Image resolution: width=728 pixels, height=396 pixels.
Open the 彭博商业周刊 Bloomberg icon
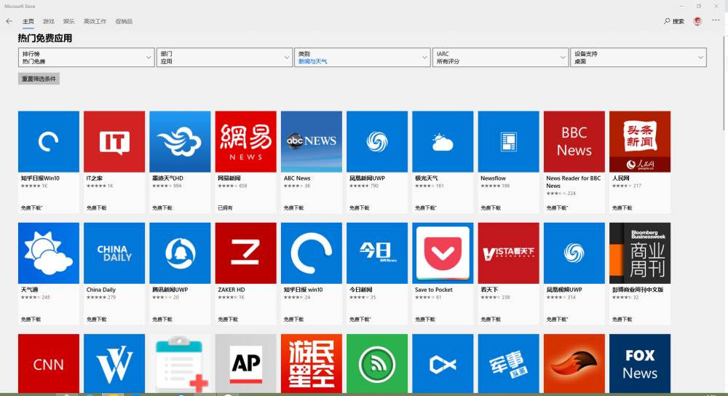coord(640,253)
